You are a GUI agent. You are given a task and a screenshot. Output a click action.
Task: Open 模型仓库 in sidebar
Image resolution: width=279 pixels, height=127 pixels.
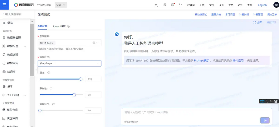click(x=12, y=110)
